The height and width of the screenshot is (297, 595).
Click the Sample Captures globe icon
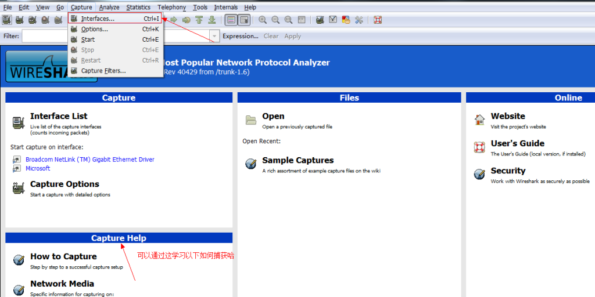pyautogui.click(x=251, y=164)
